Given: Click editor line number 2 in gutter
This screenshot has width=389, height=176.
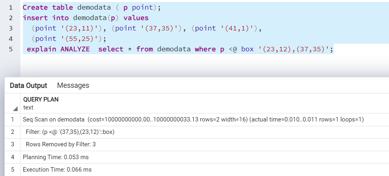Looking at the screenshot, I should [11, 18].
